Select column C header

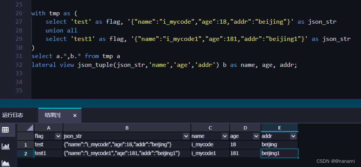(210, 128)
